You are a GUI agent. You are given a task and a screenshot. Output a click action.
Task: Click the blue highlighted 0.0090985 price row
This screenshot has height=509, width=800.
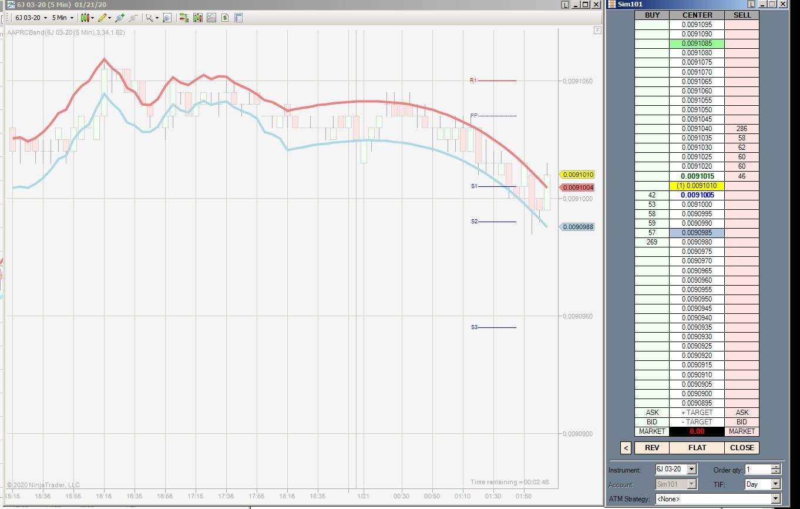(x=697, y=233)
